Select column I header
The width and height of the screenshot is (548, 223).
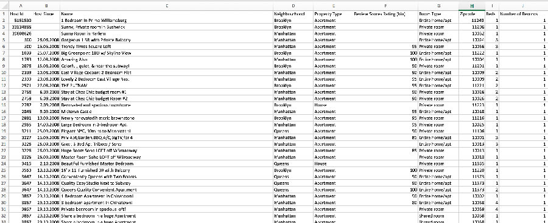(492, 5)
